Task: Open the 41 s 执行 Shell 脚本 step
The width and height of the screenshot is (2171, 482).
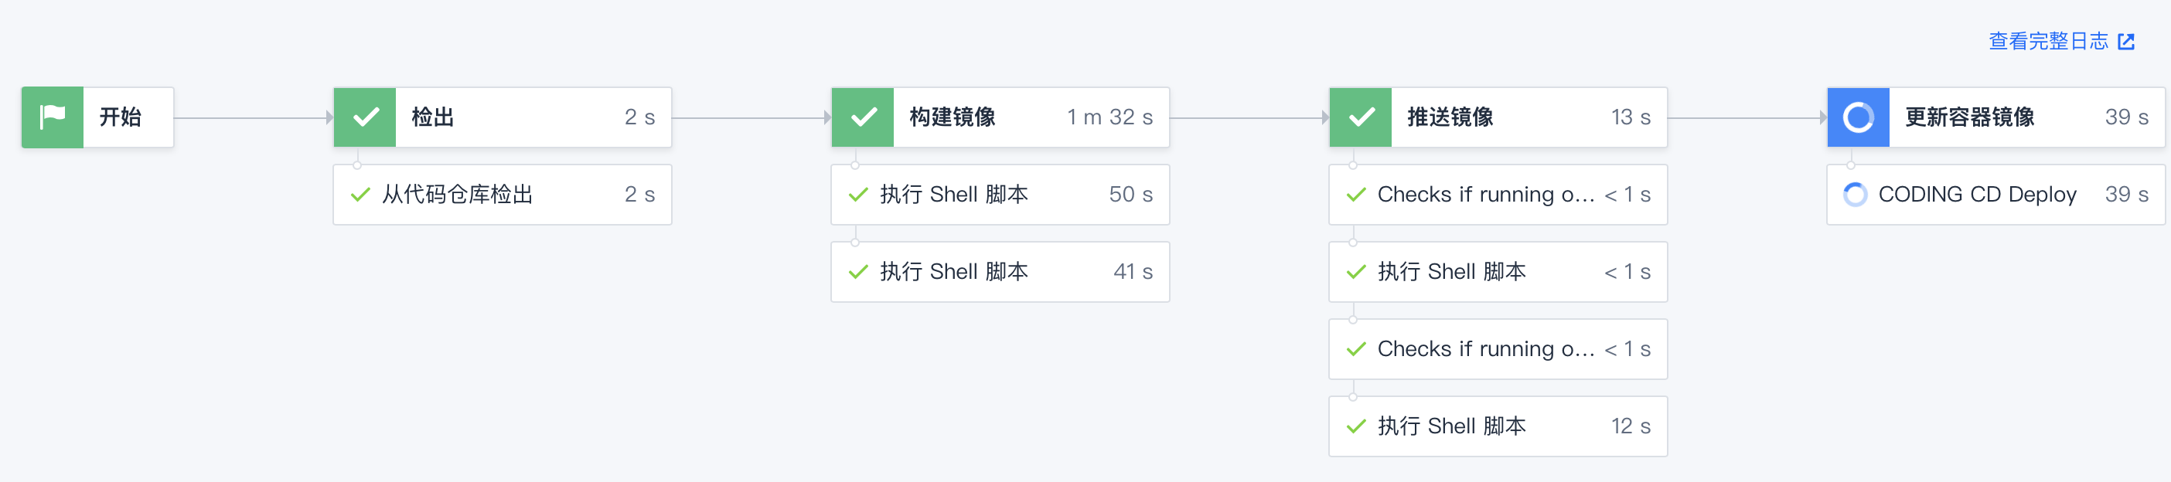Action: click(999, 271)
